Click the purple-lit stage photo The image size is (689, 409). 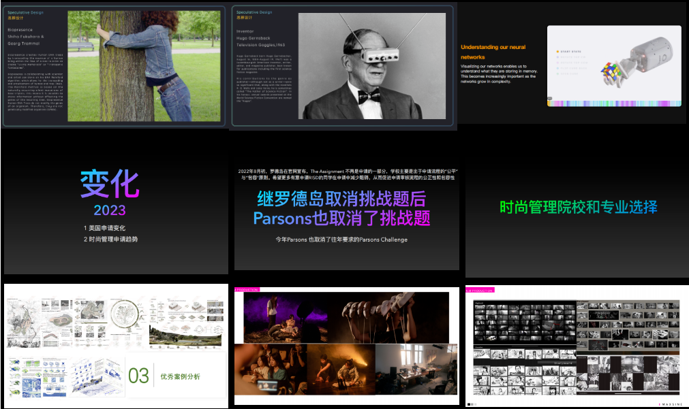click(x=286, y=318)
